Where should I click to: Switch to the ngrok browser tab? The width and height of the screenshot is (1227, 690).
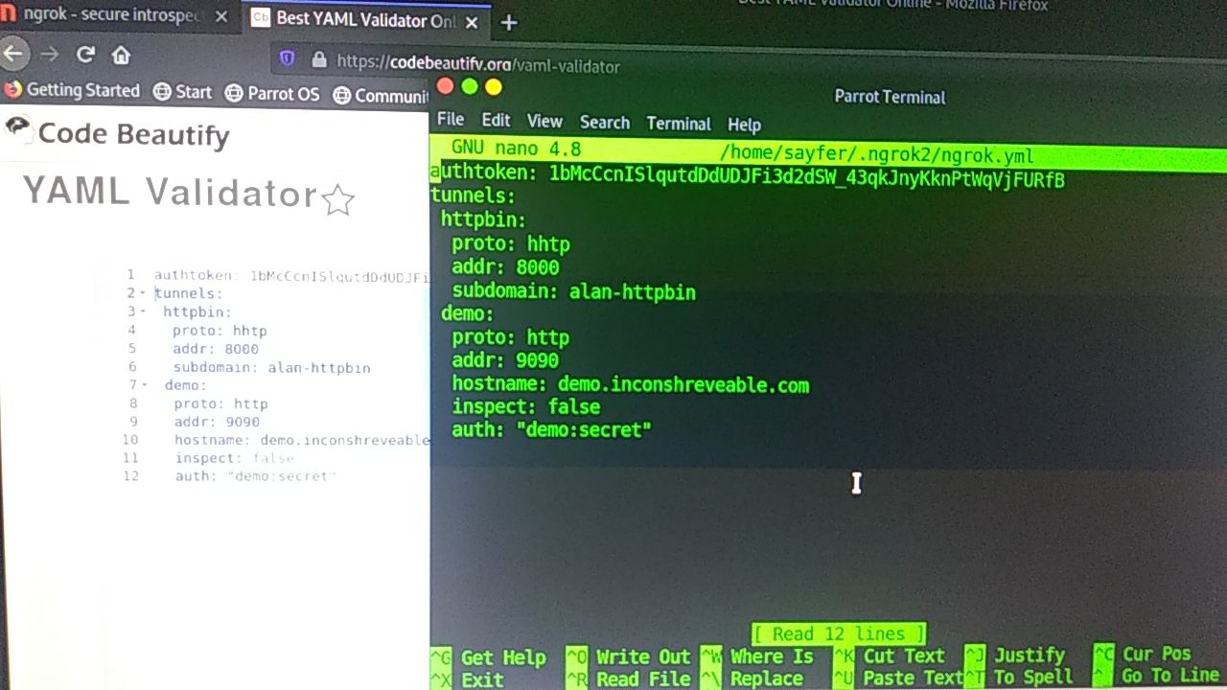(x=113, y=16)
